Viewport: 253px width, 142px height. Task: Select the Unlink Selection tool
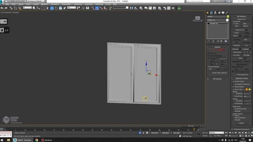tap(15, 8)
